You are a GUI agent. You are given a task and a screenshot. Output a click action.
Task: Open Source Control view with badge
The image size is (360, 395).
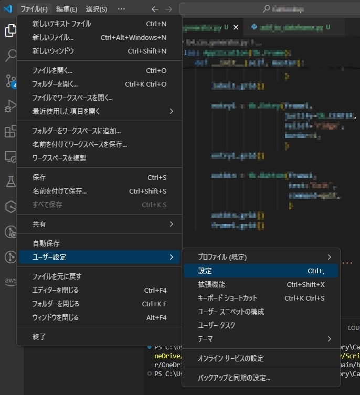[x=10, y=81]
